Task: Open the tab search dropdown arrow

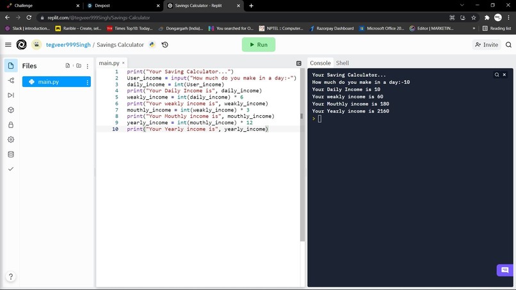Action: 462,5
